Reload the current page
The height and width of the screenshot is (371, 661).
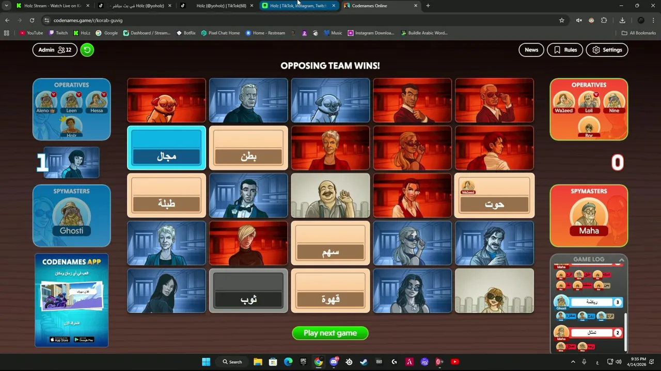32,20
